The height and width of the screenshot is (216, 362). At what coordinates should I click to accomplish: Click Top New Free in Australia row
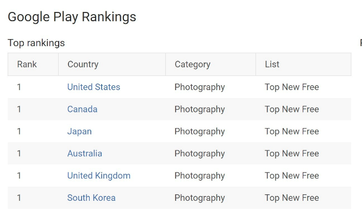[x=292, y=154]
